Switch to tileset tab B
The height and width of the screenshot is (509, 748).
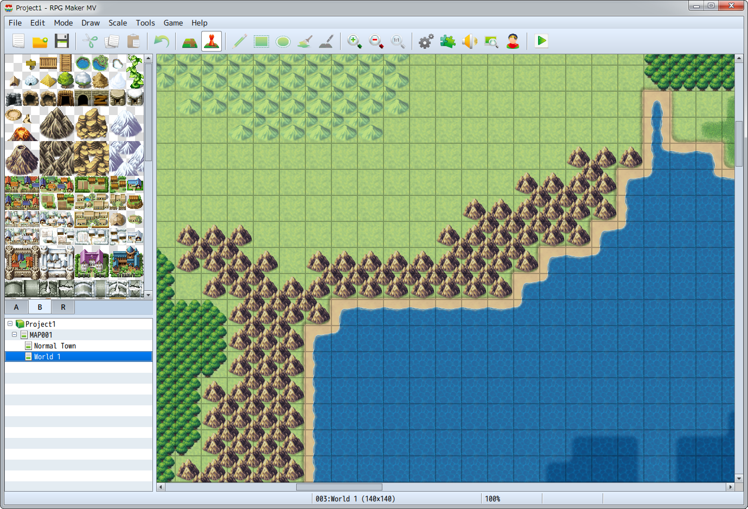pyautogui.click(x=40, y=307)
